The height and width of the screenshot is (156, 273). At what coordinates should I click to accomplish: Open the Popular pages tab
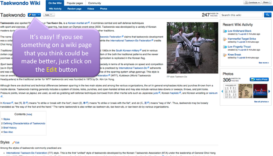coord(75,3)
